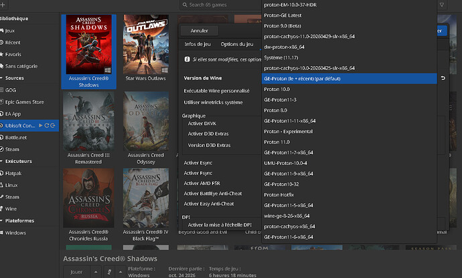This screenshot has width=462, height=278.
Task: Choose proton-cachyos-11.0-20260429-slr-x86_64
Action: tap(349, 37)
